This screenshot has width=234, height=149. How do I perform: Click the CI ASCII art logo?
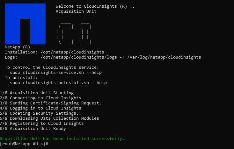click(74, 32)
